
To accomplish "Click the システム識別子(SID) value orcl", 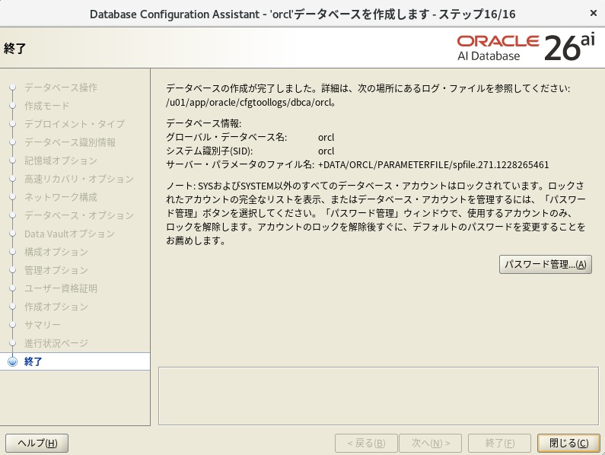I will tap(326, 151).
